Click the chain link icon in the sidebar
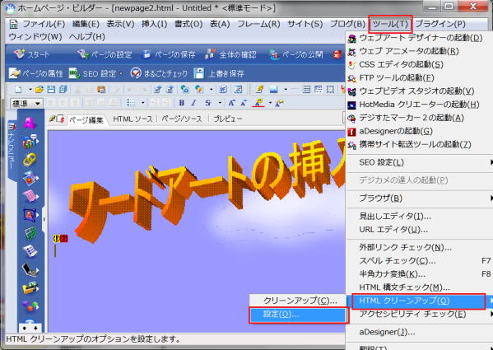 pyautogui.click(x=30, y=160)
